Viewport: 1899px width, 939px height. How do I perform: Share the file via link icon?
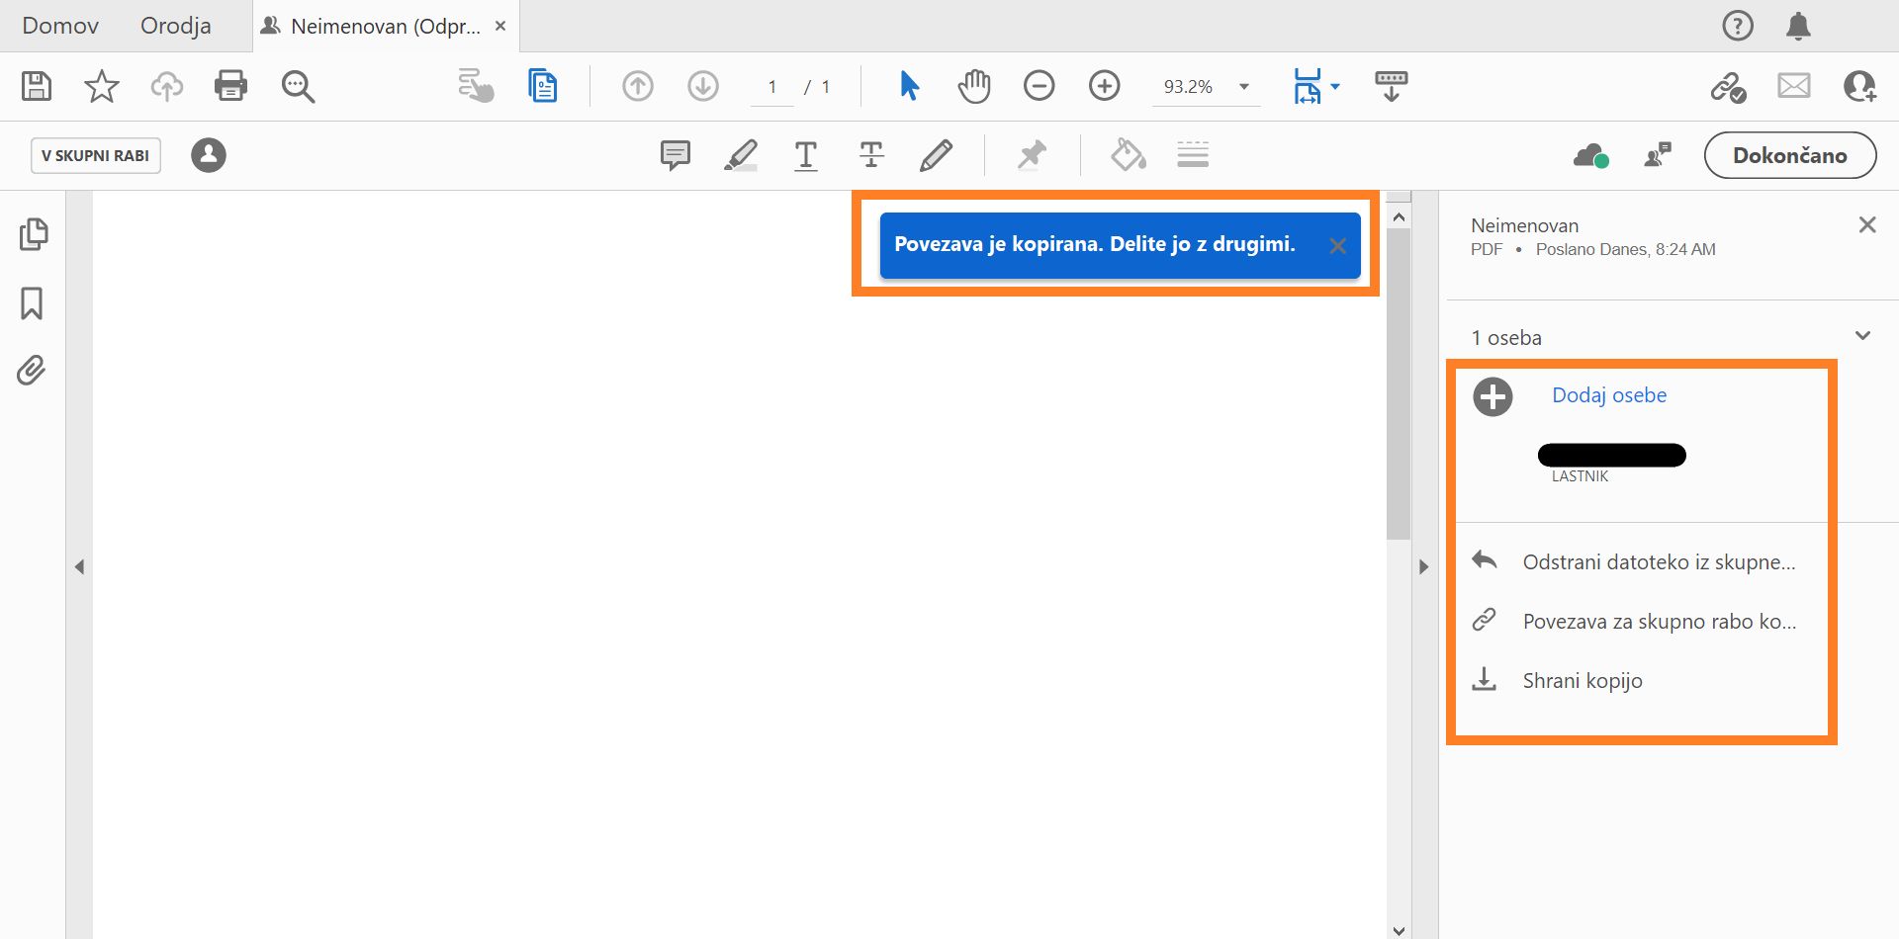coord(1728,87)
